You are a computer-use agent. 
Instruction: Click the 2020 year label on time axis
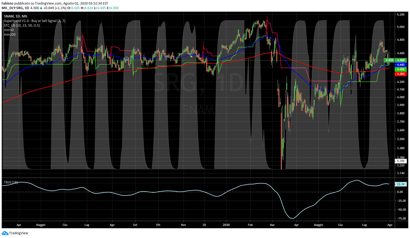[226, 225]
